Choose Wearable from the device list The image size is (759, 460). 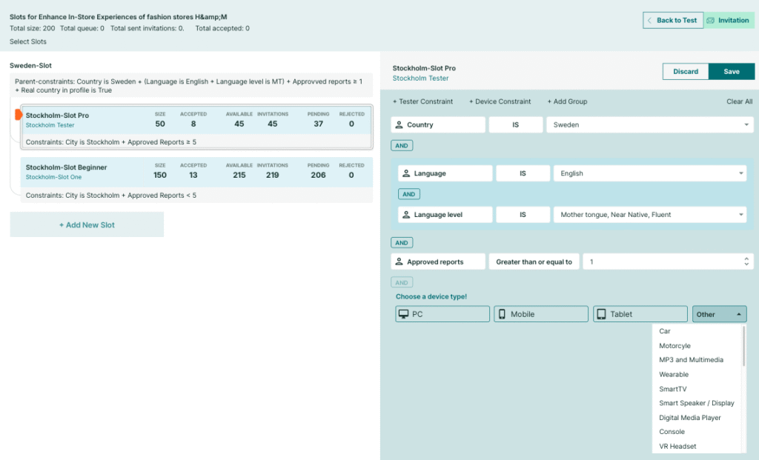tap(673, 374)
